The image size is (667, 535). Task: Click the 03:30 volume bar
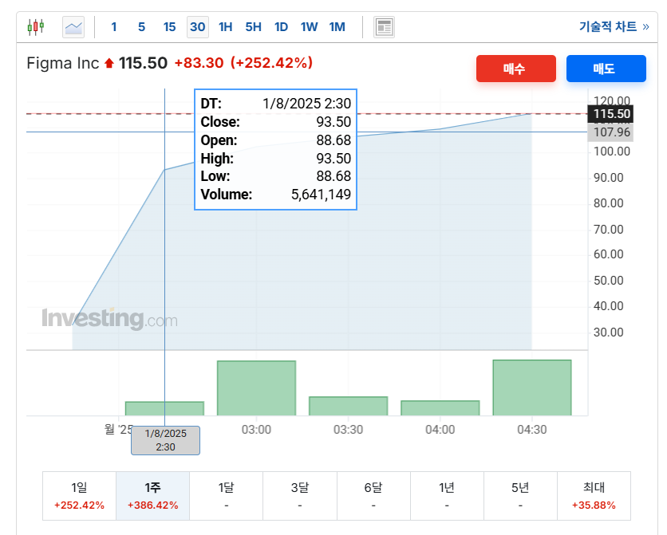[x=349, y=406]
